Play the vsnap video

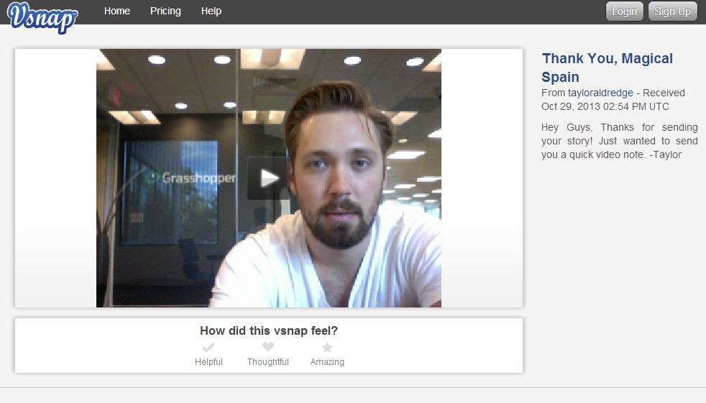click(269, 178)
